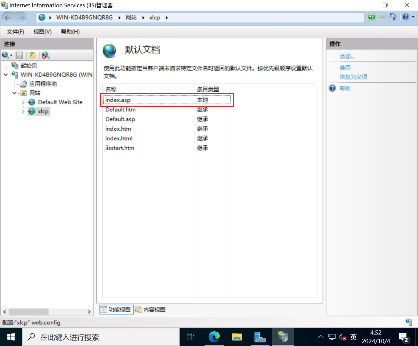Screen dimensions: 418x346
Task: Click the Forward navigation arrow
Action: [22, 18]
